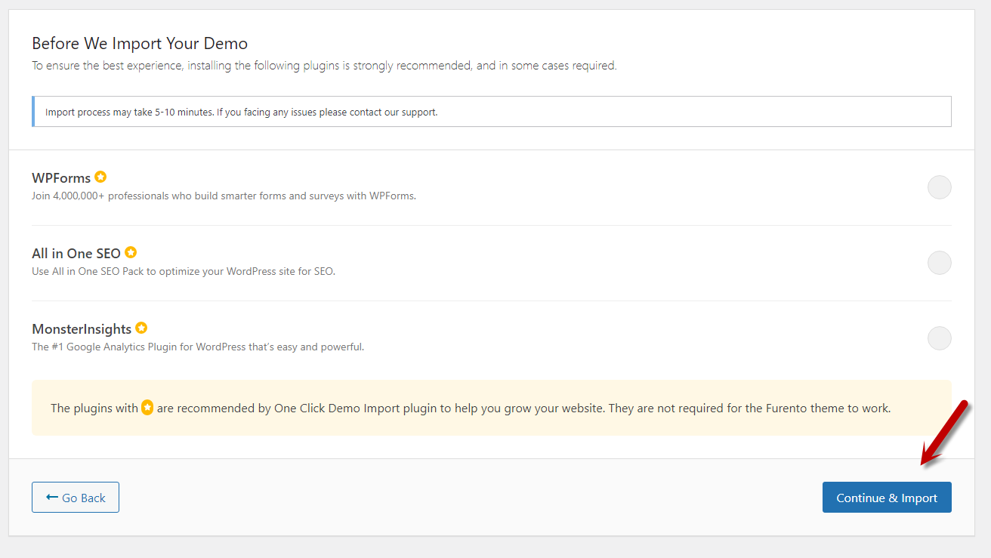Click the Google Analytics Plugin description text

pos(198,347)
